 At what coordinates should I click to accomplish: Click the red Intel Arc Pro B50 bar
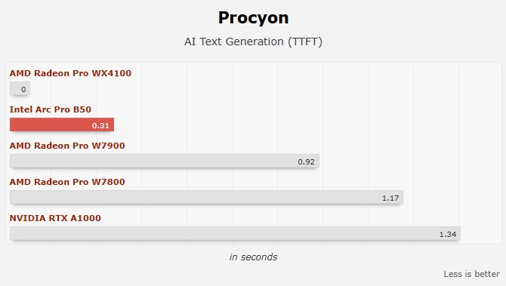62,125
